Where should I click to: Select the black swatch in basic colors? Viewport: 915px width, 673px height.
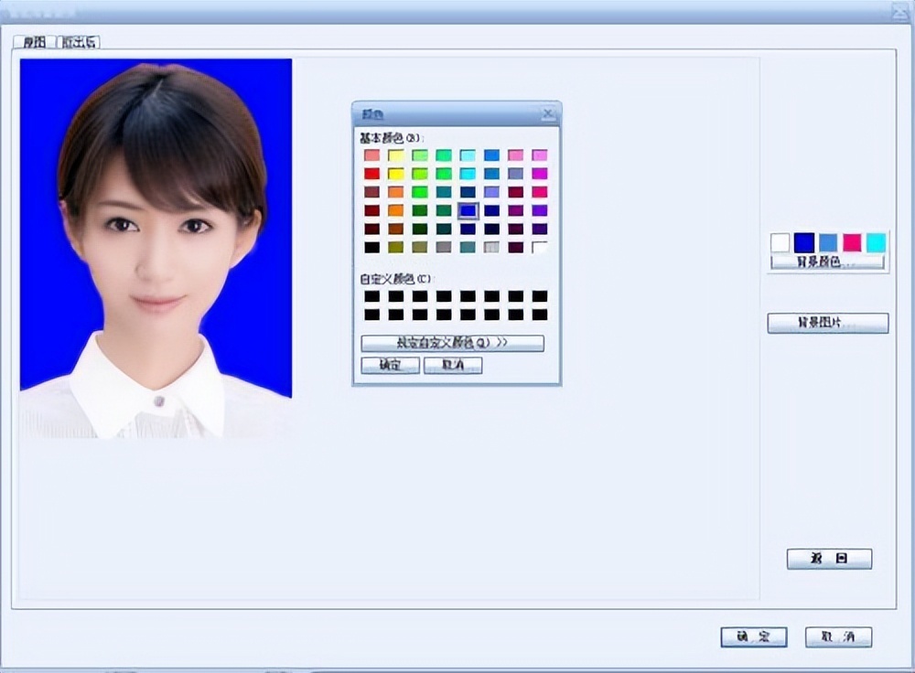click(371, 247)
